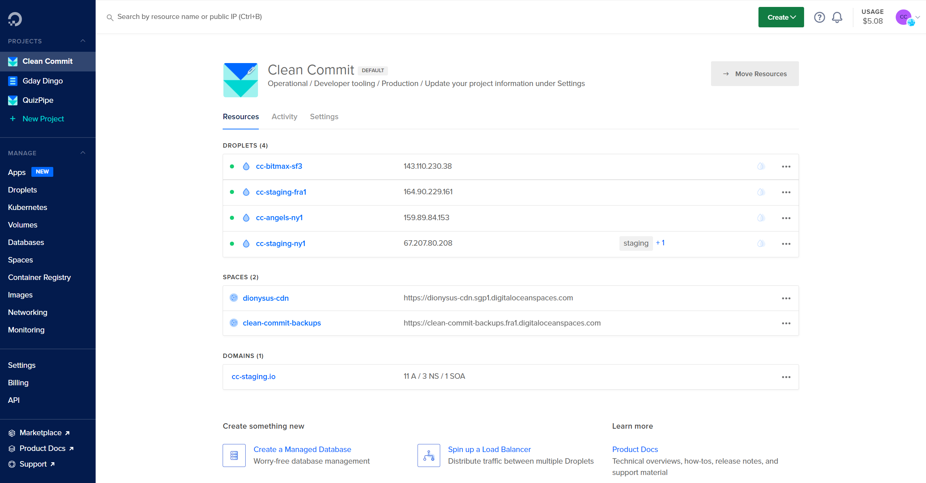Screen dimensions: 926x483
Task: Show the +1 additional tags
Action: [660, 243]
